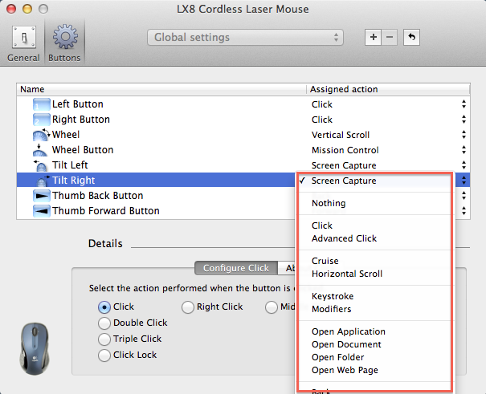Select the Click radio button
486x394 pixels.
(104, 307)
